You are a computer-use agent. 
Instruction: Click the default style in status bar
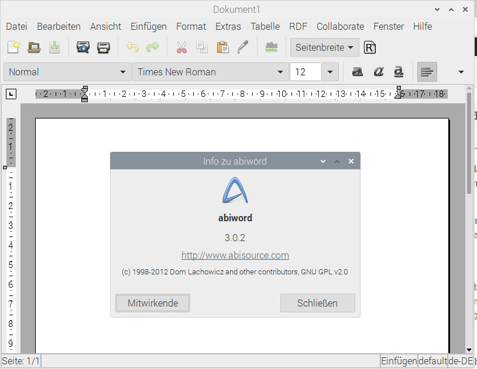click(x=433, y=361)
